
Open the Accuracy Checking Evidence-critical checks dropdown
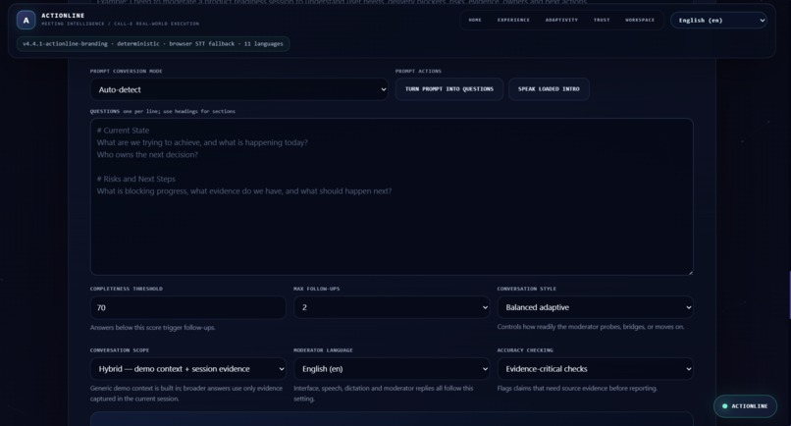[596, 369]
